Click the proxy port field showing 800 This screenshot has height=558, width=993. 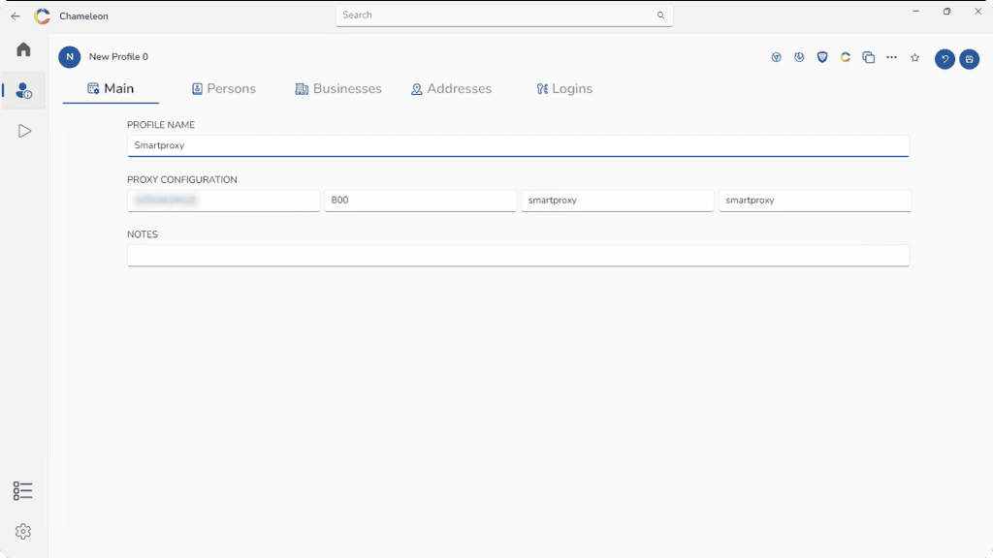420,201
